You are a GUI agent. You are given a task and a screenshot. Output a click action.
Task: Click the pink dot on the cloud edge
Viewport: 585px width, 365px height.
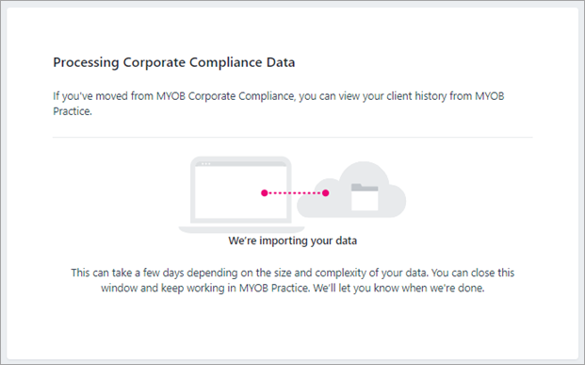325,192
